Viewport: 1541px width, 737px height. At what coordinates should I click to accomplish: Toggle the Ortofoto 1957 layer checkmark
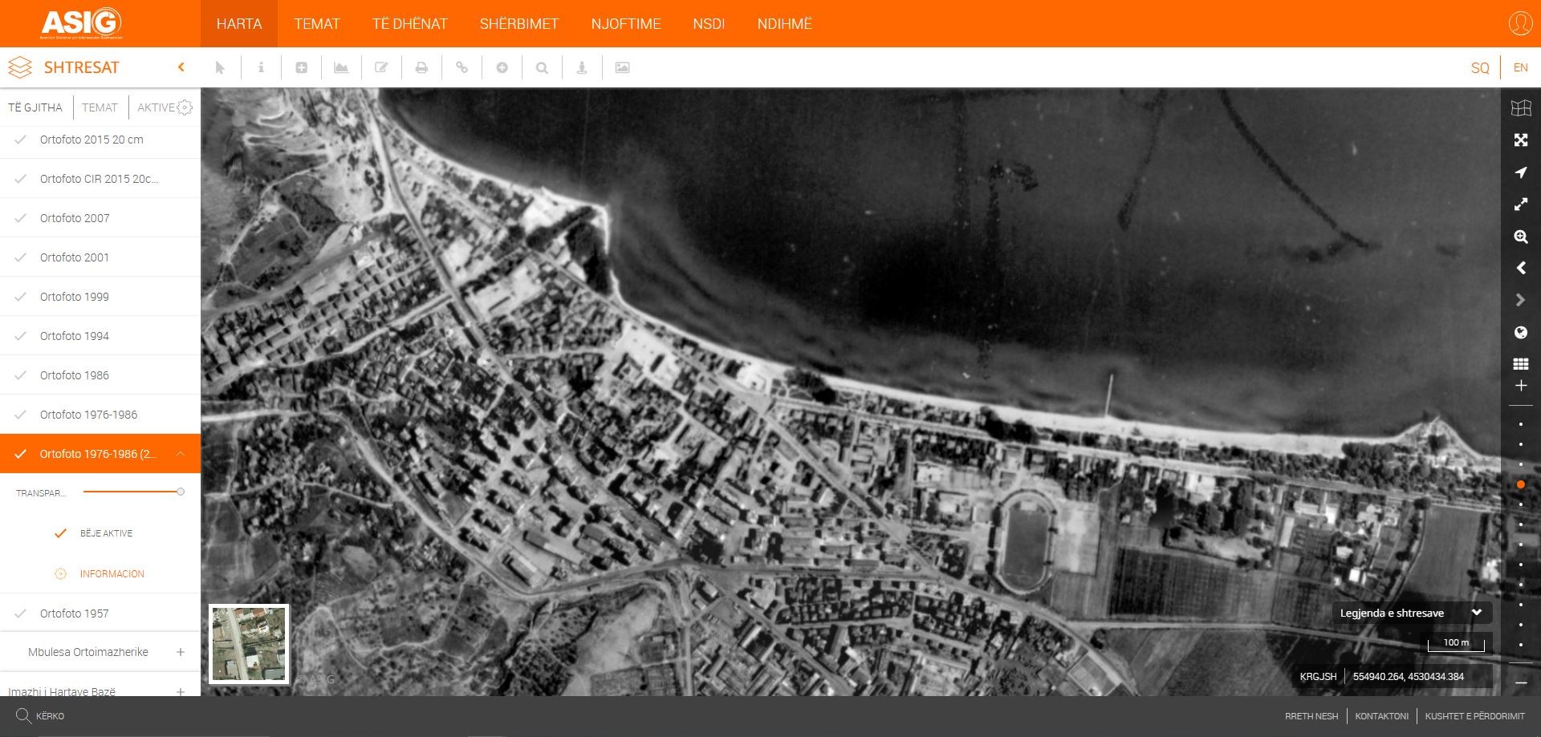[21, 613]
